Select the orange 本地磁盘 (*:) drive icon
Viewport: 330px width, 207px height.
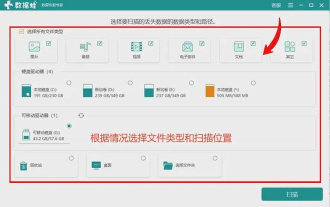click(210, 90)
